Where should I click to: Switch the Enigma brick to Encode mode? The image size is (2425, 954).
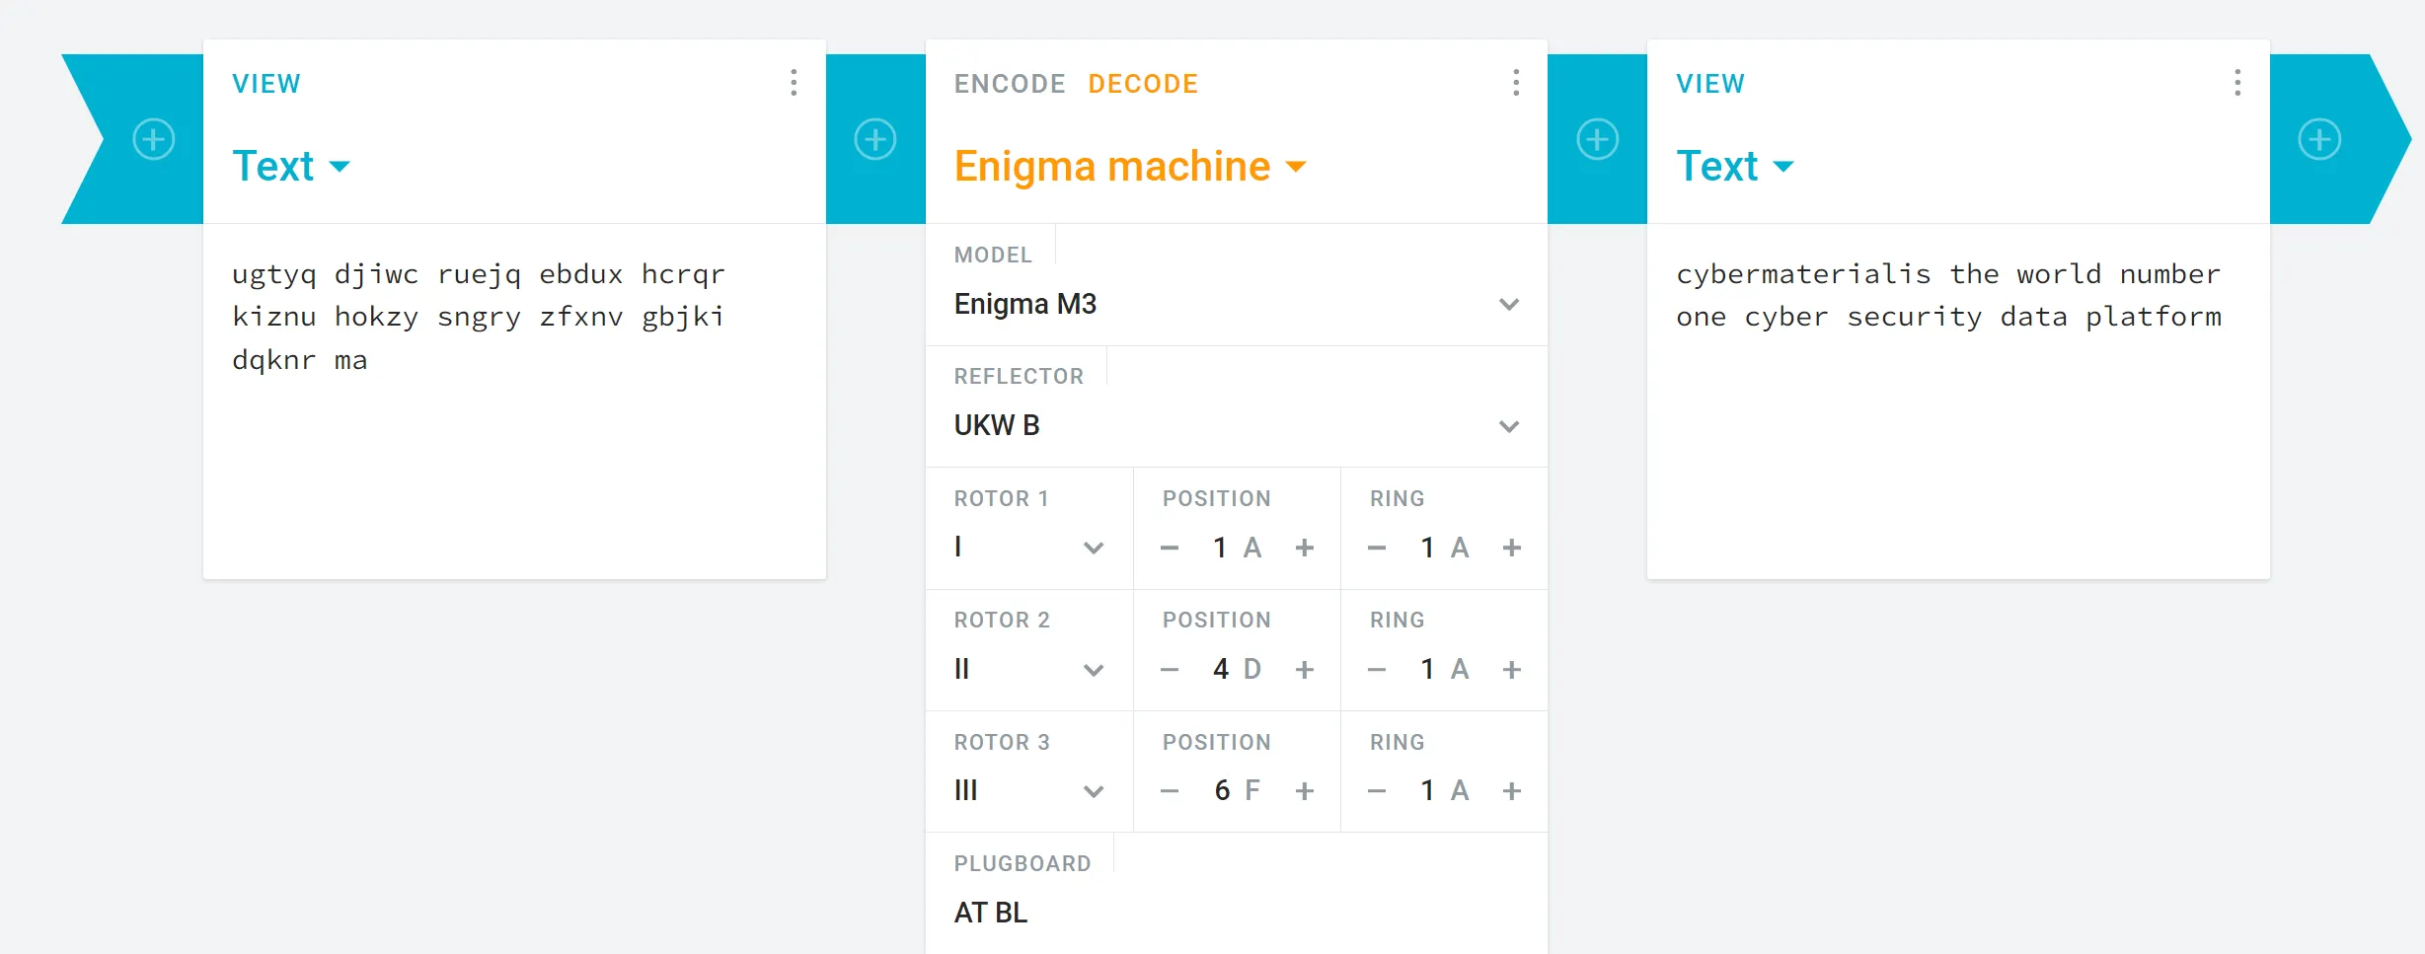tap(1010, 84)
